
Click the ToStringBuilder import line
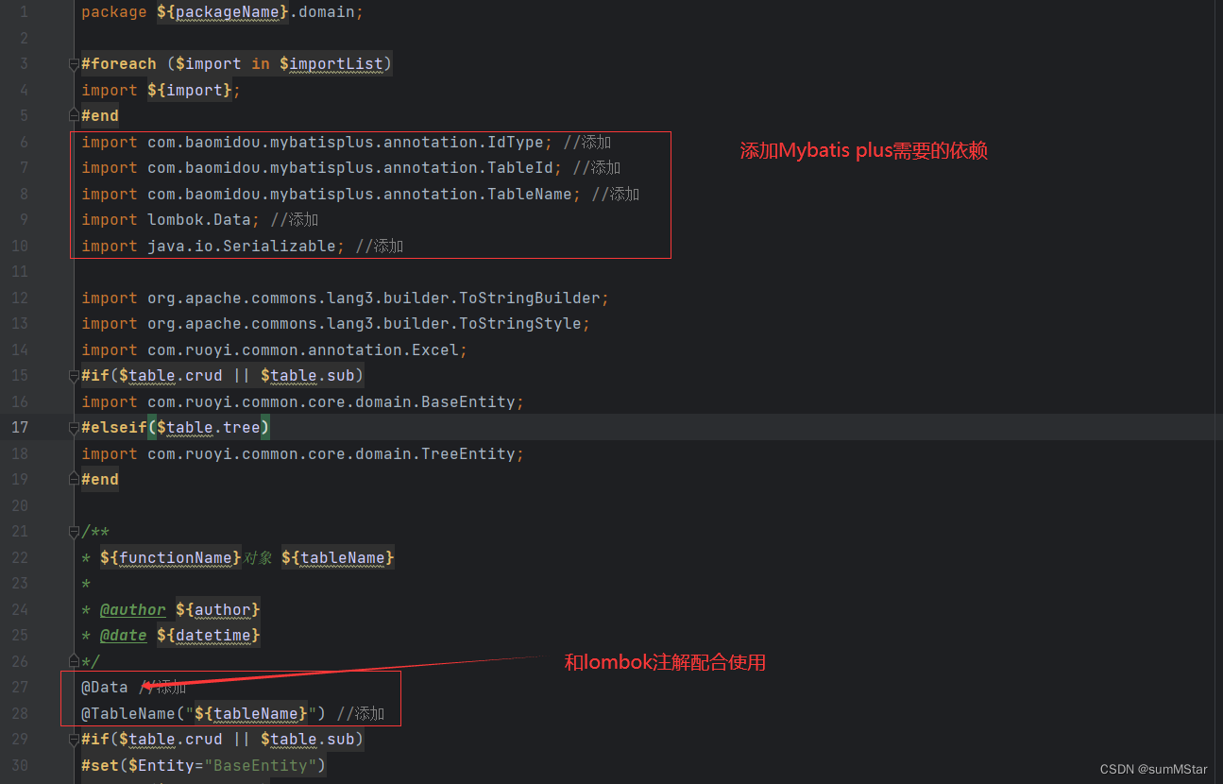tap(346, 298)
